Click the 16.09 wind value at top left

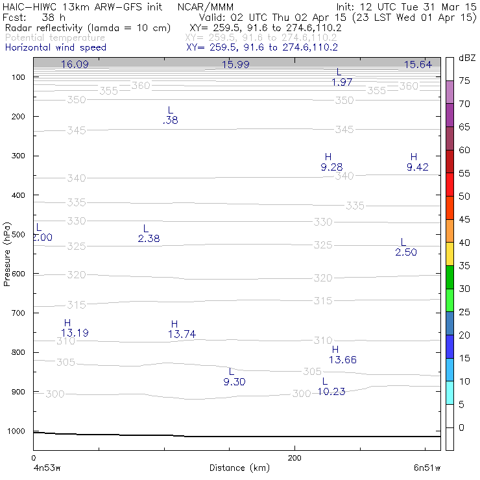75,64
